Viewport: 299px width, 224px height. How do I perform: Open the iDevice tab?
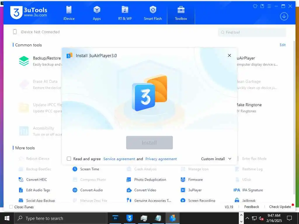69,13
